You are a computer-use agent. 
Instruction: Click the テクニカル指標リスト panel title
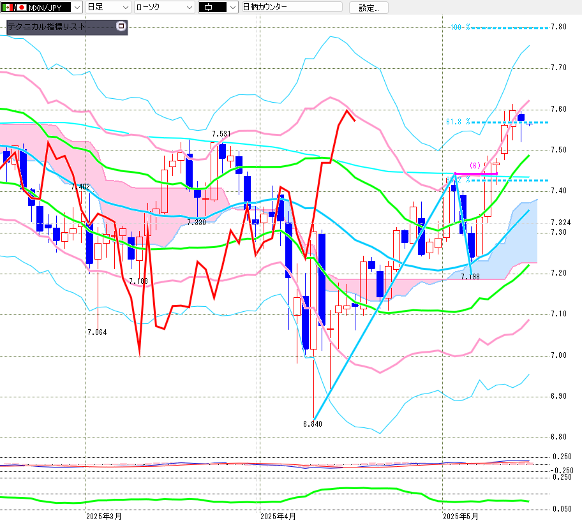(x=47, y=27)
